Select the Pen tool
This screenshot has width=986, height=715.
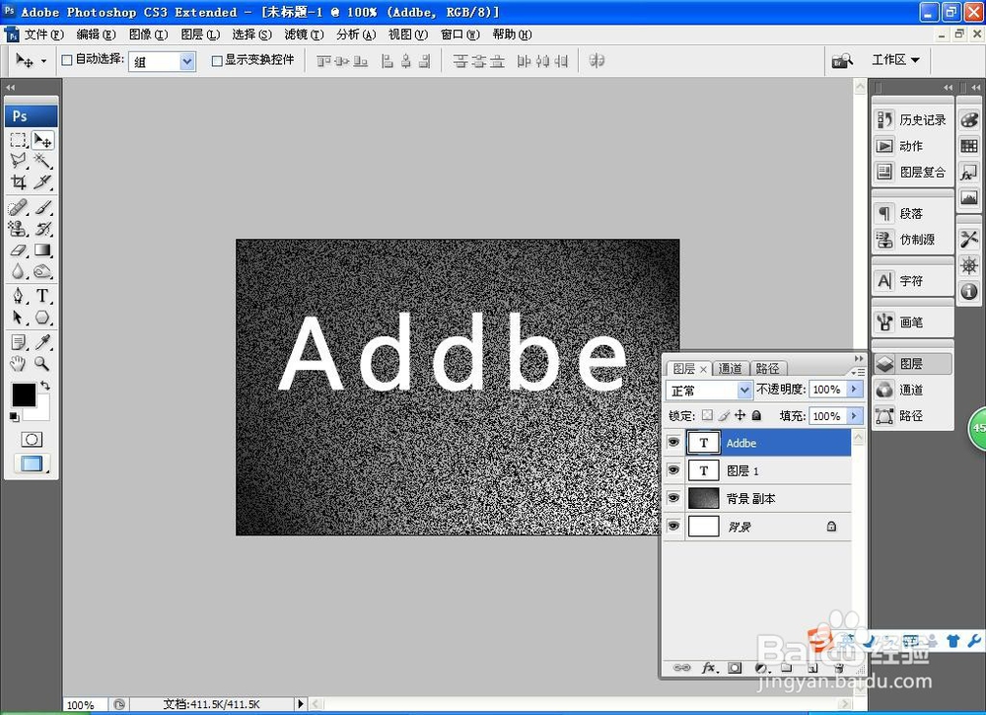(x=18, y=296)
